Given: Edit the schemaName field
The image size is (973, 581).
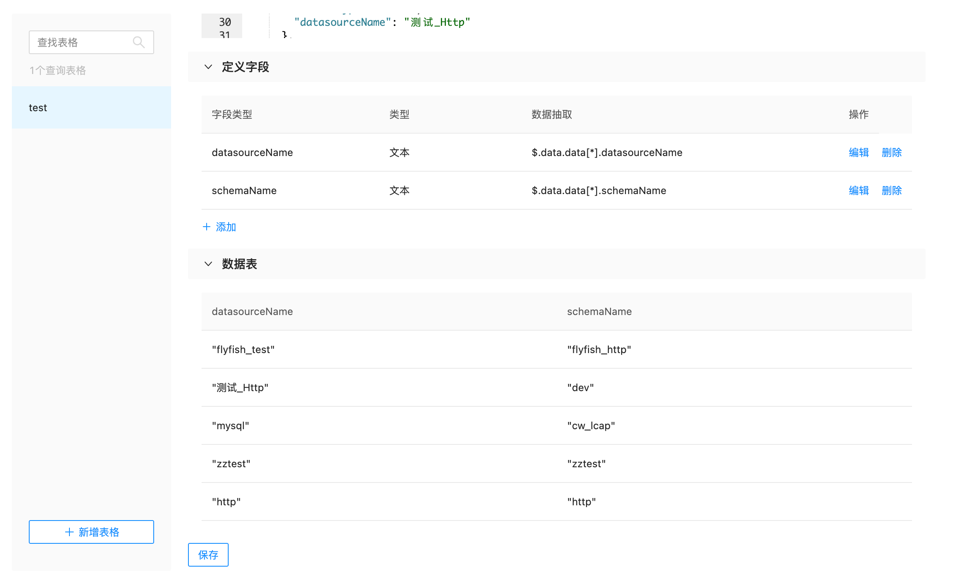Looking at the screenshot, I should coord(859,191).
